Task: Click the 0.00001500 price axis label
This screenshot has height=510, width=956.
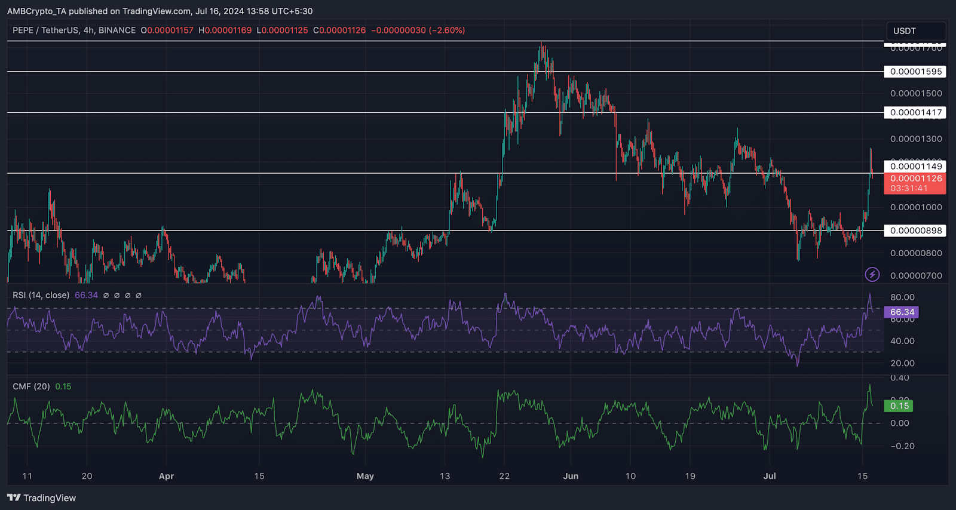Action: [916, 93]
